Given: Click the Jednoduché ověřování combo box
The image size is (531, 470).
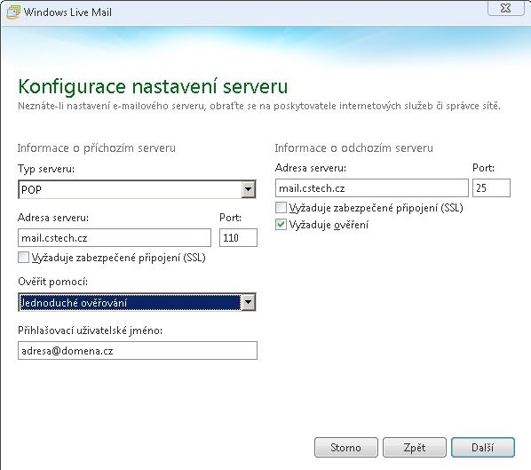Looking at the screenshot, I should pos(137,302).
